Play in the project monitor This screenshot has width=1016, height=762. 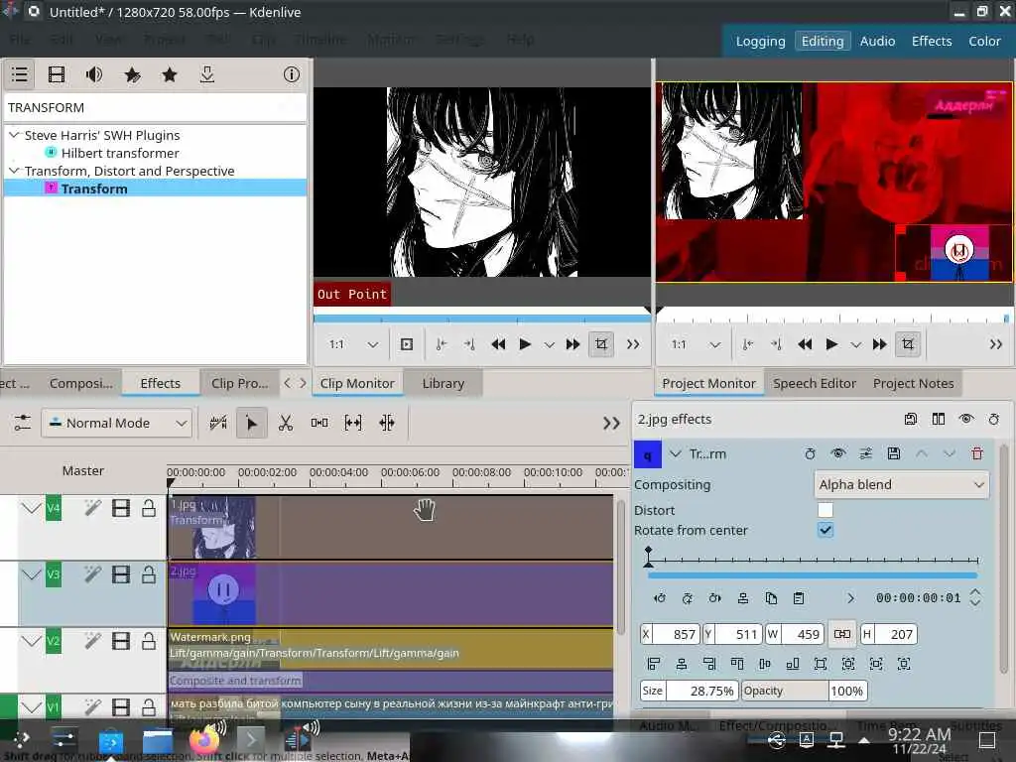coord(832,344)
